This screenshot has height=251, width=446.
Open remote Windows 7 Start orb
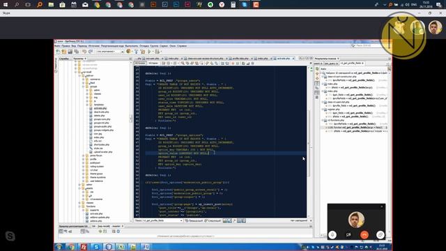point(59,247)
